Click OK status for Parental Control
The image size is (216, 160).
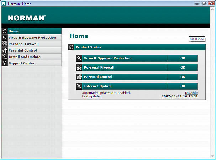[183, 77]
